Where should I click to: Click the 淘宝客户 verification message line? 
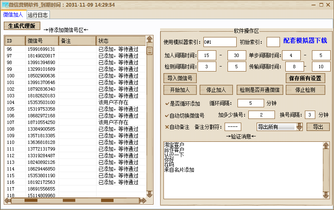tap(174, 145)
